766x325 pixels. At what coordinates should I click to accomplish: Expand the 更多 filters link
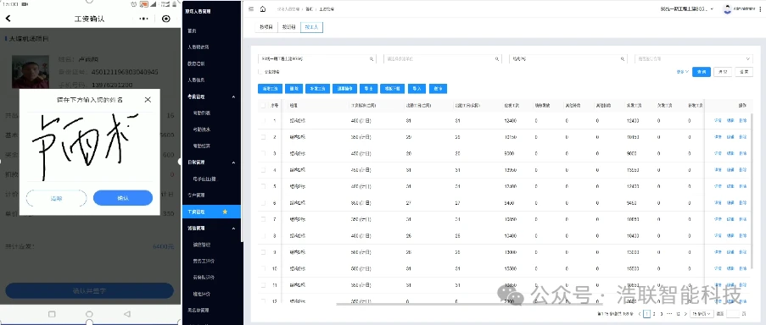click(683, 72)
